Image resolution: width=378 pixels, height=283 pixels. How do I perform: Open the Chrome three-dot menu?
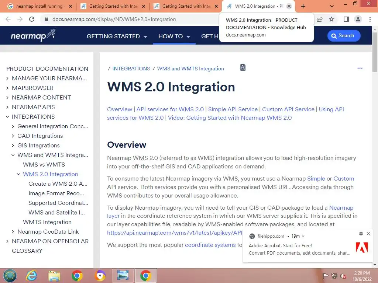pos(370,19)
